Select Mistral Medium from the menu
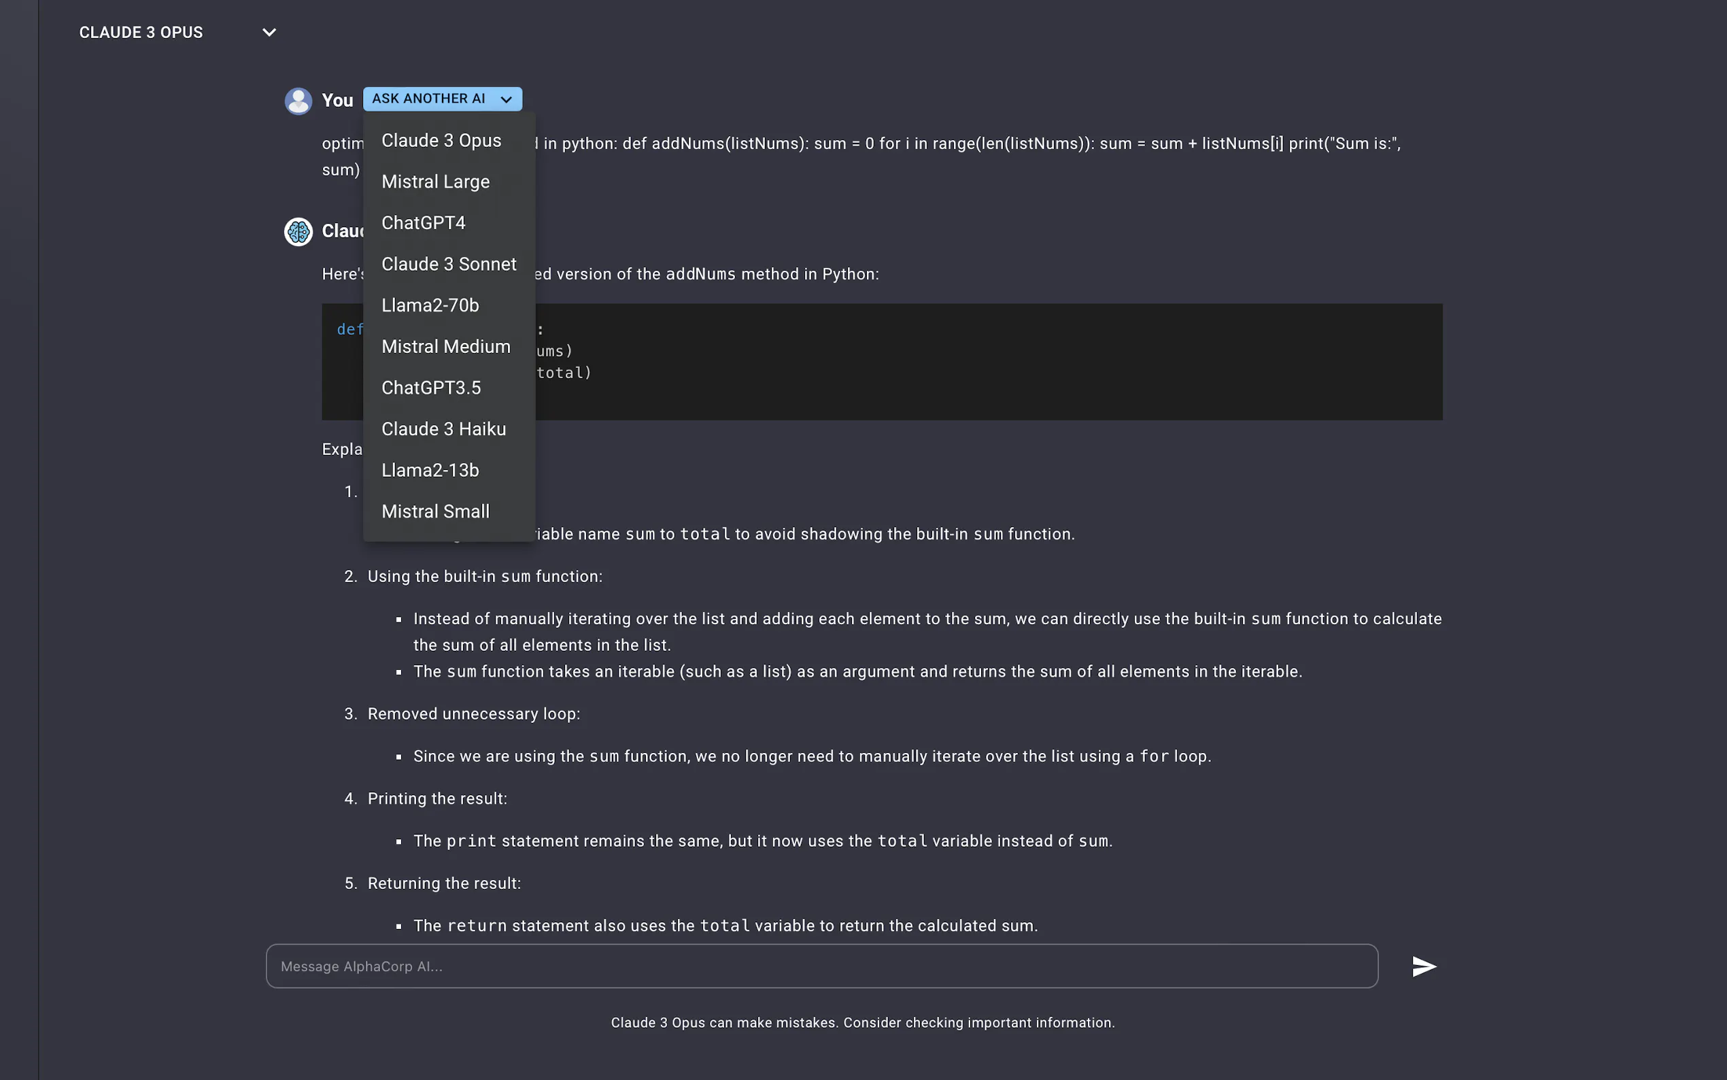This screenshot has width=1727, height=1080. (x=445, y=347)
